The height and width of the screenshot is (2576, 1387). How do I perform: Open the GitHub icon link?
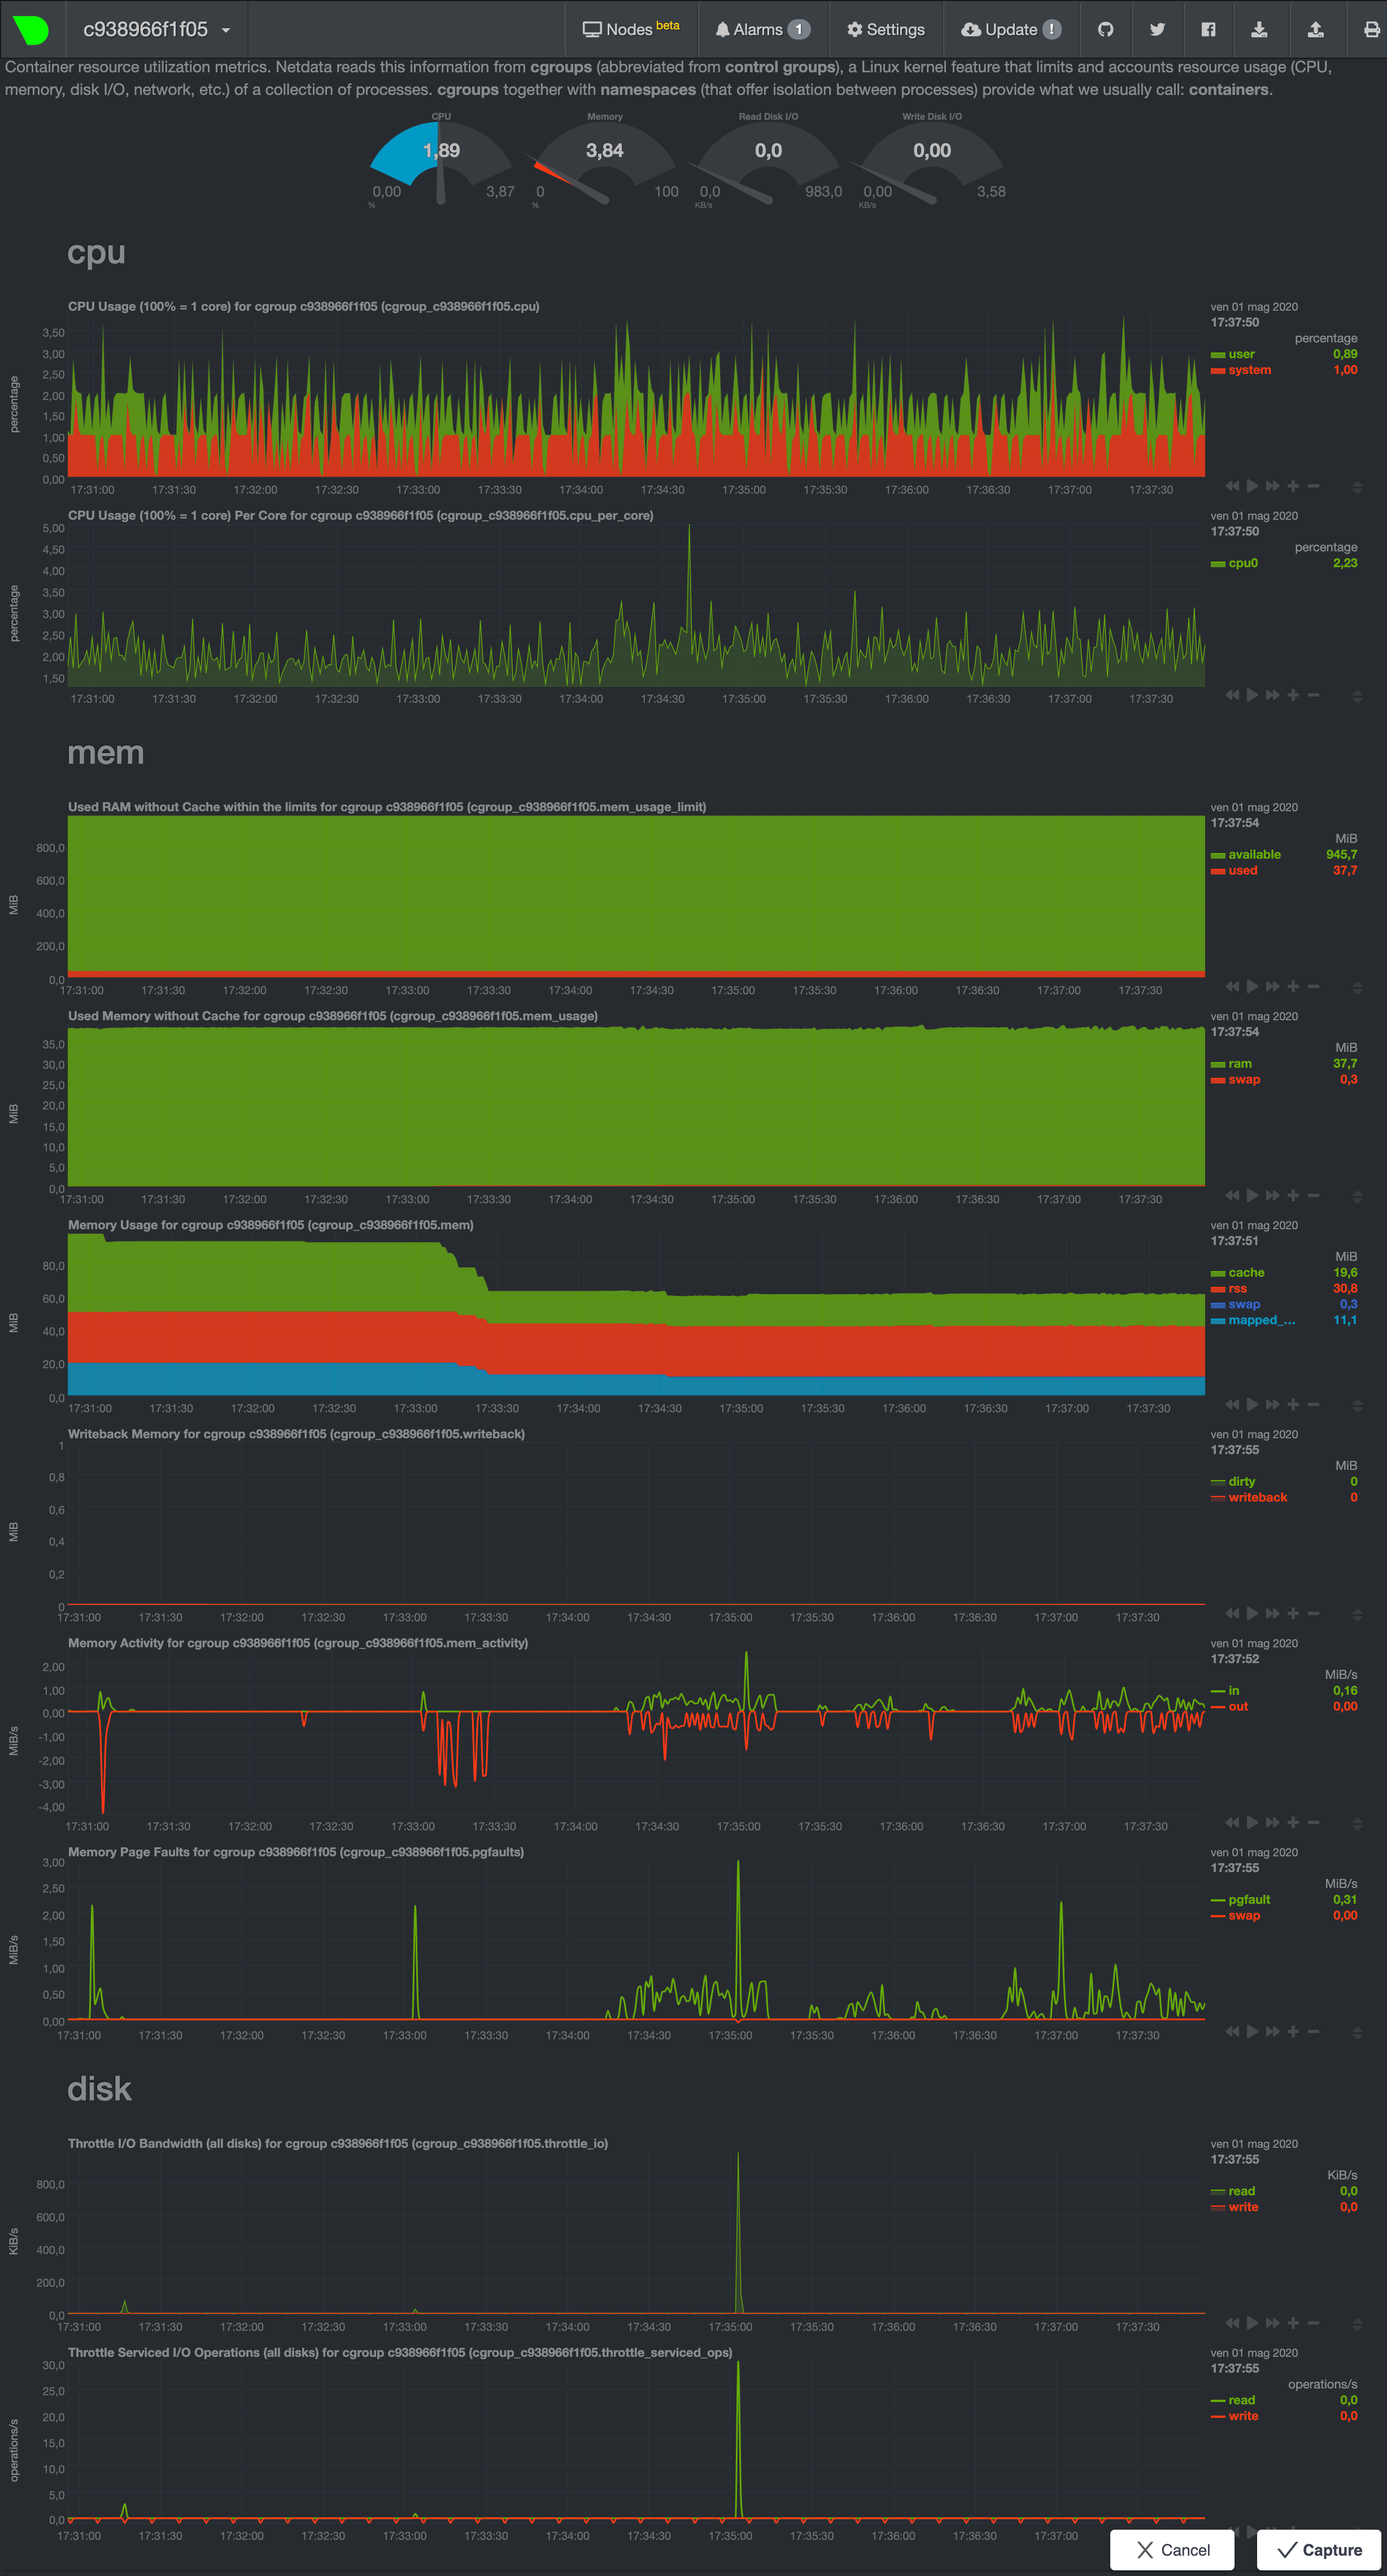[1105, 29]
